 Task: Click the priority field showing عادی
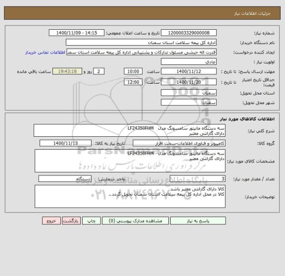pos(189,62)
